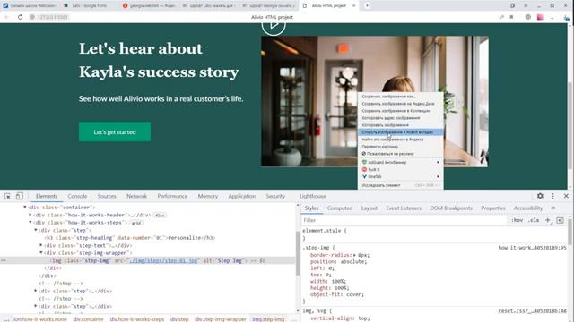This screenshot has width=574, height=322.
Task: Open the DOM Breakpoints tab
Action: [451, 208]
